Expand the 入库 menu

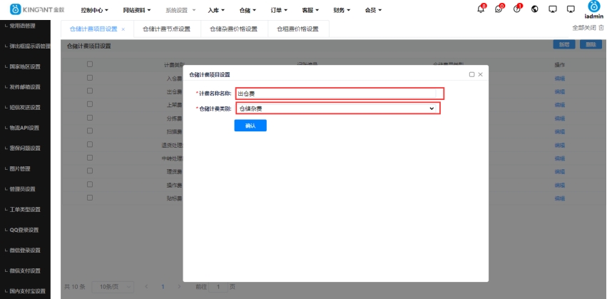pos(216,11)
